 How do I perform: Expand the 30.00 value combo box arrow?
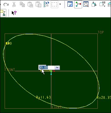point(57,68)
